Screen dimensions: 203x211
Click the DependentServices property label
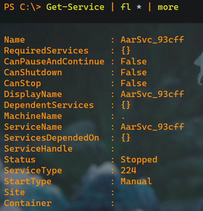[x=49, y=105]
